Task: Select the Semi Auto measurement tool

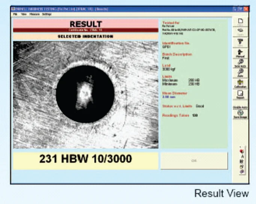Action: (240, 63)
